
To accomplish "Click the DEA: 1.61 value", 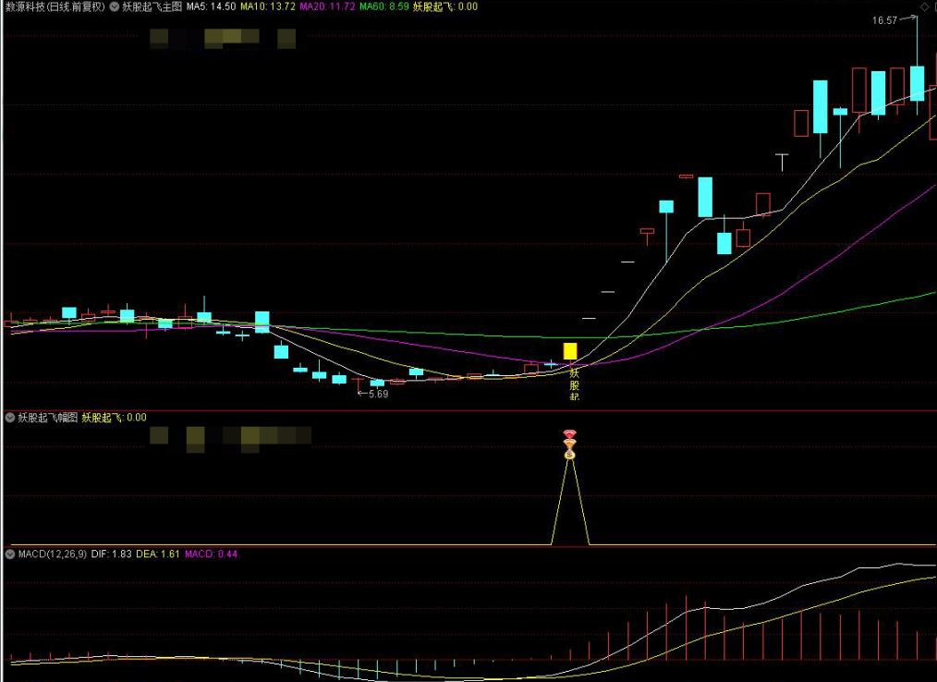I will pos(158,554).
